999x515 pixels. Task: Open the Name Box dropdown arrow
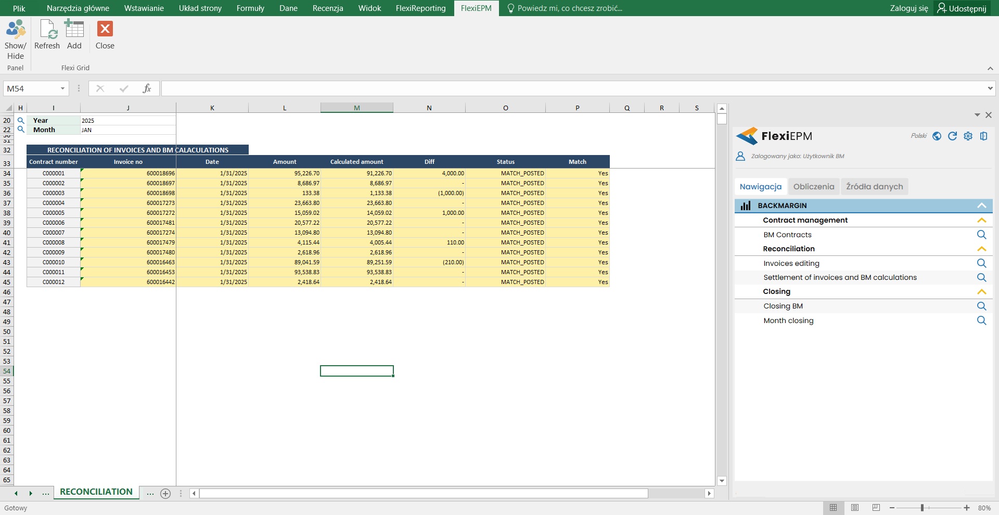pos(62,88)
